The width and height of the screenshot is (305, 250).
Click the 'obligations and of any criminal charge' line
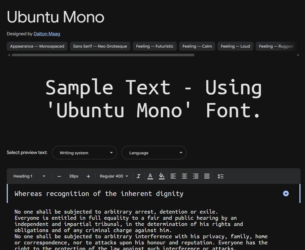pyautogui.click(x=93, y=230)
